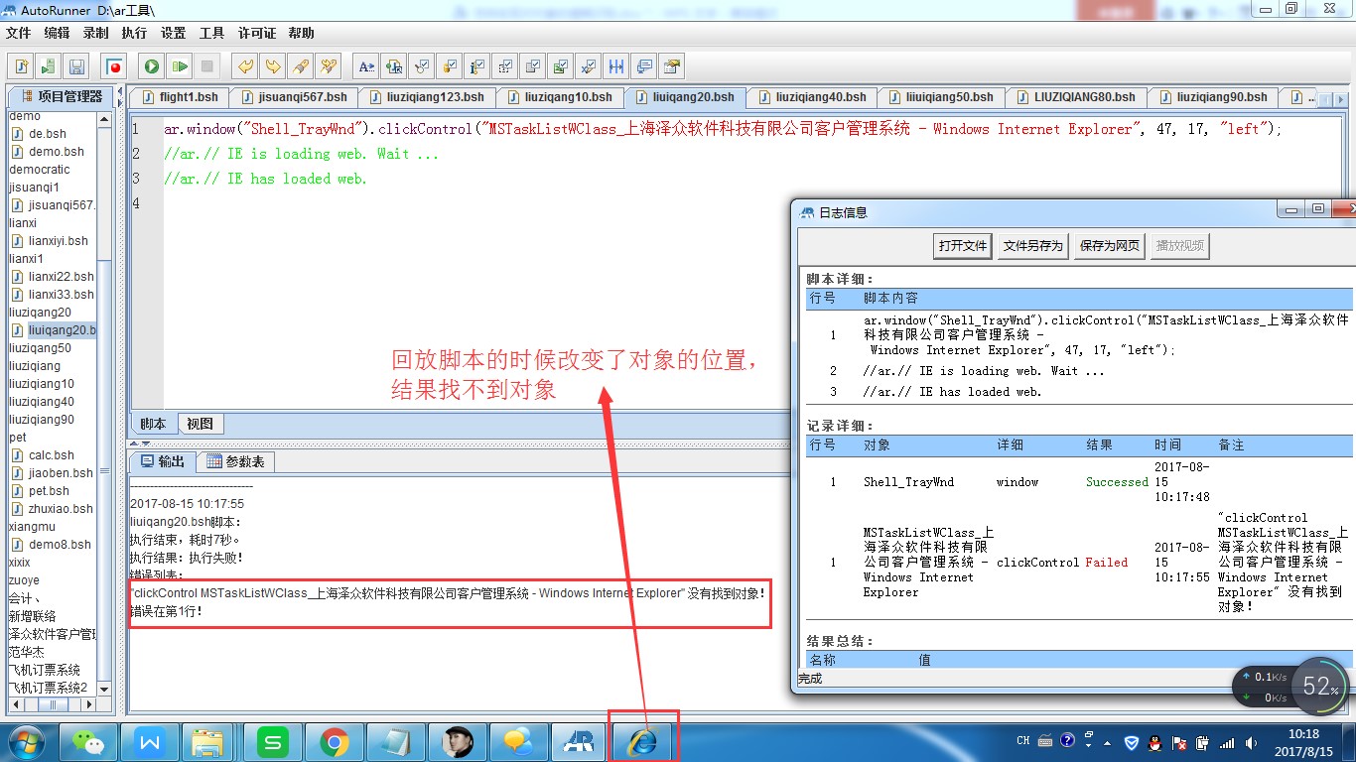Open Google Chrome from the taskbar
1356x762 pixels.
pyautogui.click(x=334, y=741)
